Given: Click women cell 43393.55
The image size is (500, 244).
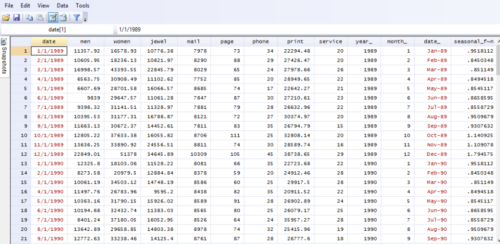Looking at the screenshot, I should (122, 70).
